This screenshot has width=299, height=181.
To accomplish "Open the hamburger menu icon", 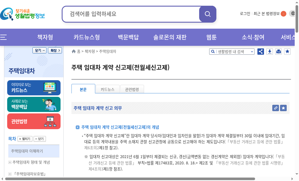I will [3, 37].
